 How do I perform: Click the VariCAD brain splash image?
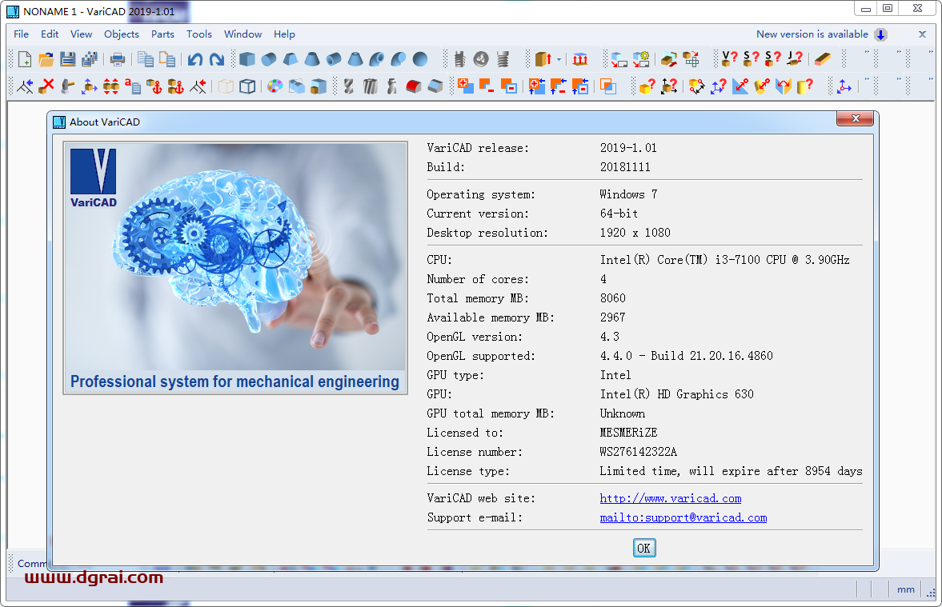point(234,268)
